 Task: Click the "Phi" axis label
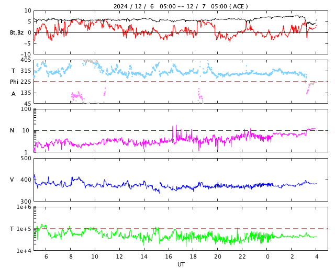(x=14, y=82)
